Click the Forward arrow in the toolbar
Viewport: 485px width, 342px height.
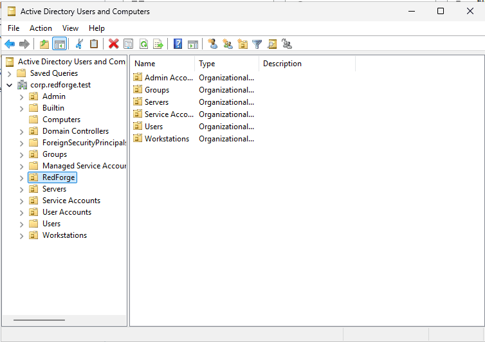(x=24, y=44)
